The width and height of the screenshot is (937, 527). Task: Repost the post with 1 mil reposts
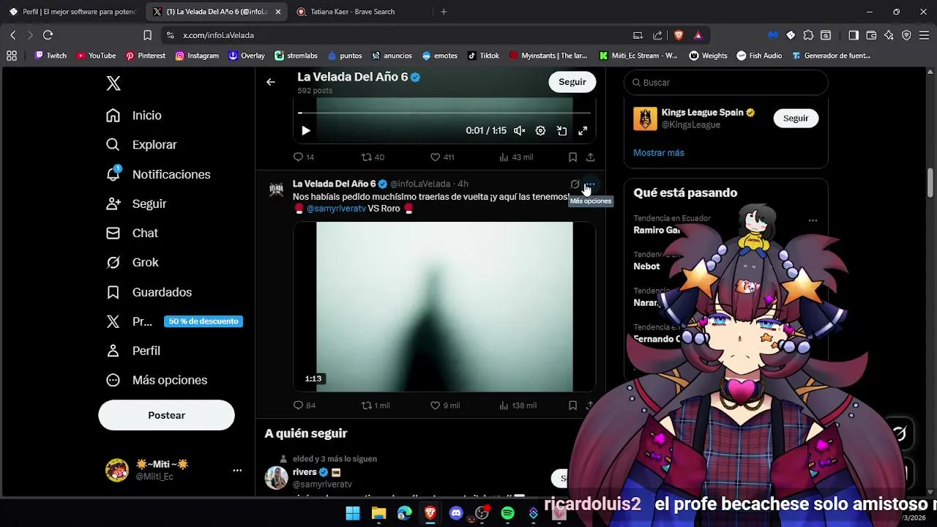[376, 405]
